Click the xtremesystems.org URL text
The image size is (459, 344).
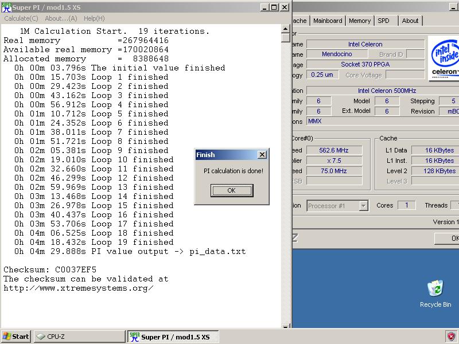pos(79,288)
